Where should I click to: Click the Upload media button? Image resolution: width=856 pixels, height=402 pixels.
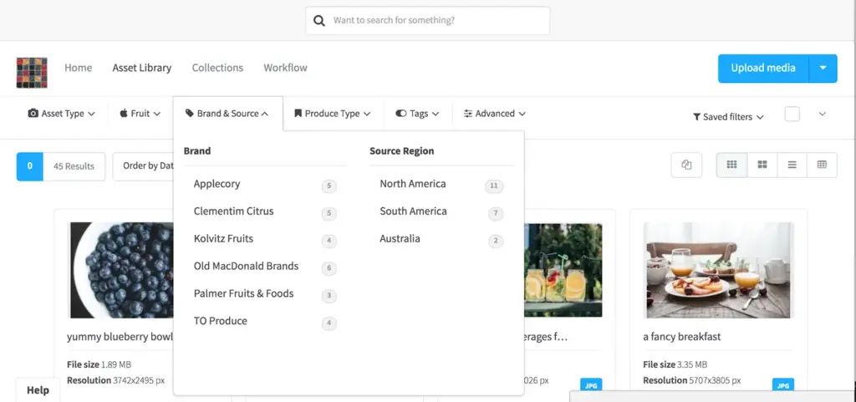point(763,69)
